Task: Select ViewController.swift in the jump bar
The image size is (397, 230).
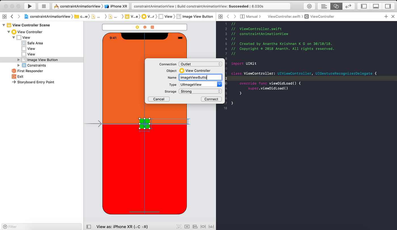Action: 284,16
